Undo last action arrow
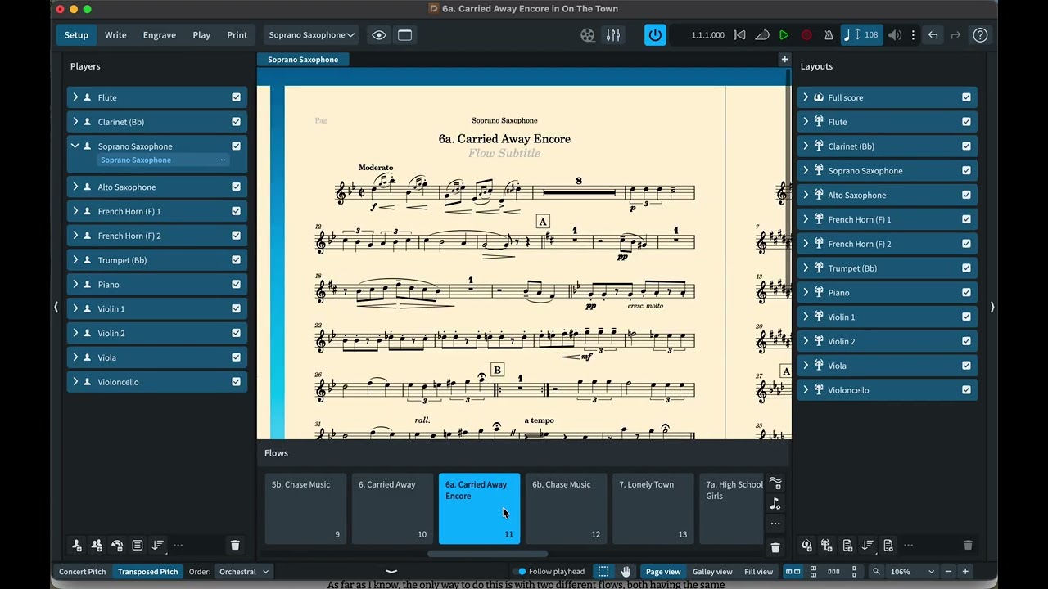 (933, 35)
